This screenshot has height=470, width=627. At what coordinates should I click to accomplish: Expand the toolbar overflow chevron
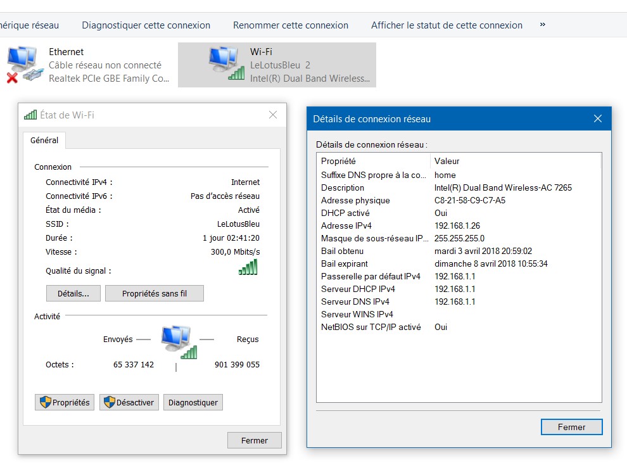tap(542, 25)
